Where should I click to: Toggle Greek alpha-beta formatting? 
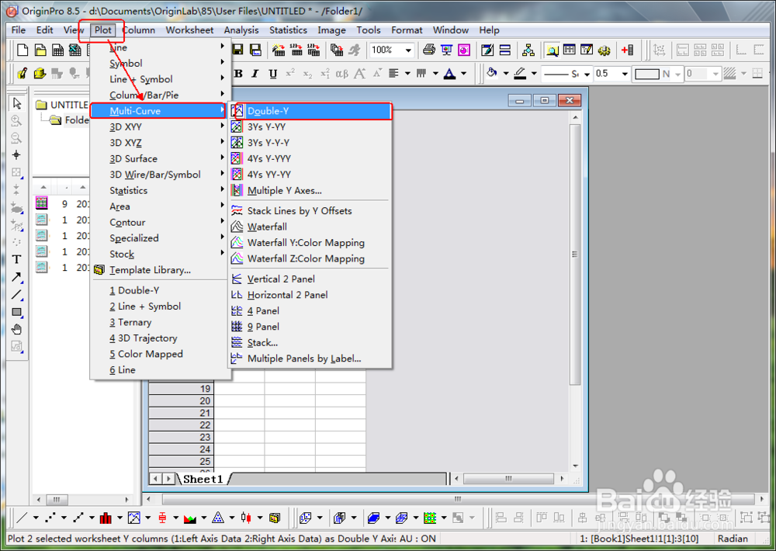pyautogui.click(x=342, y=74)
